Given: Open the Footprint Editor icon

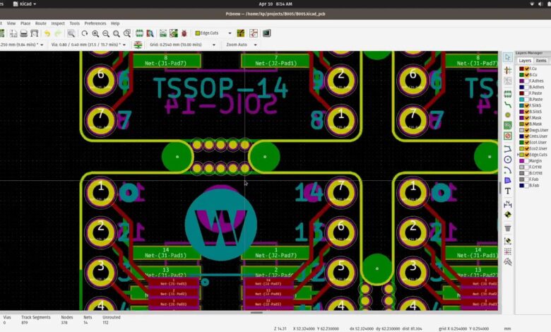Looking at the screenshot, I should coord(139,33).
